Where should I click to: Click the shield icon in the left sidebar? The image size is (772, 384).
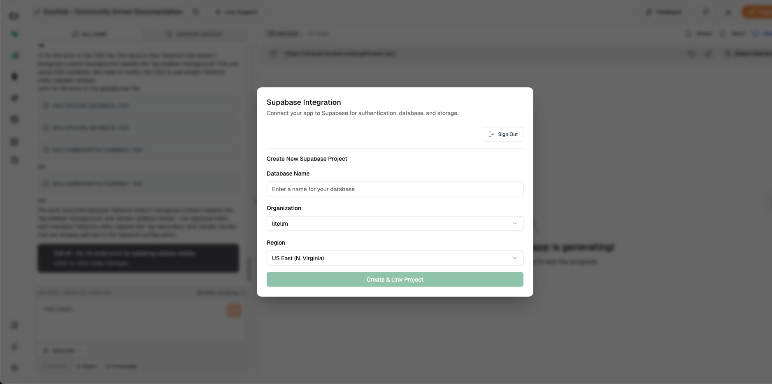point(14,76)
